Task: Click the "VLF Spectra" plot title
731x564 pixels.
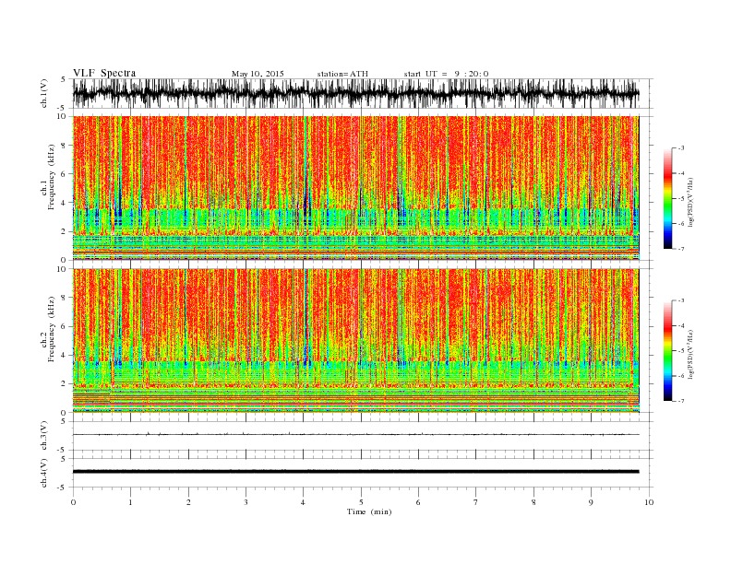Action: pyautogui.click(x=104, y=73)
